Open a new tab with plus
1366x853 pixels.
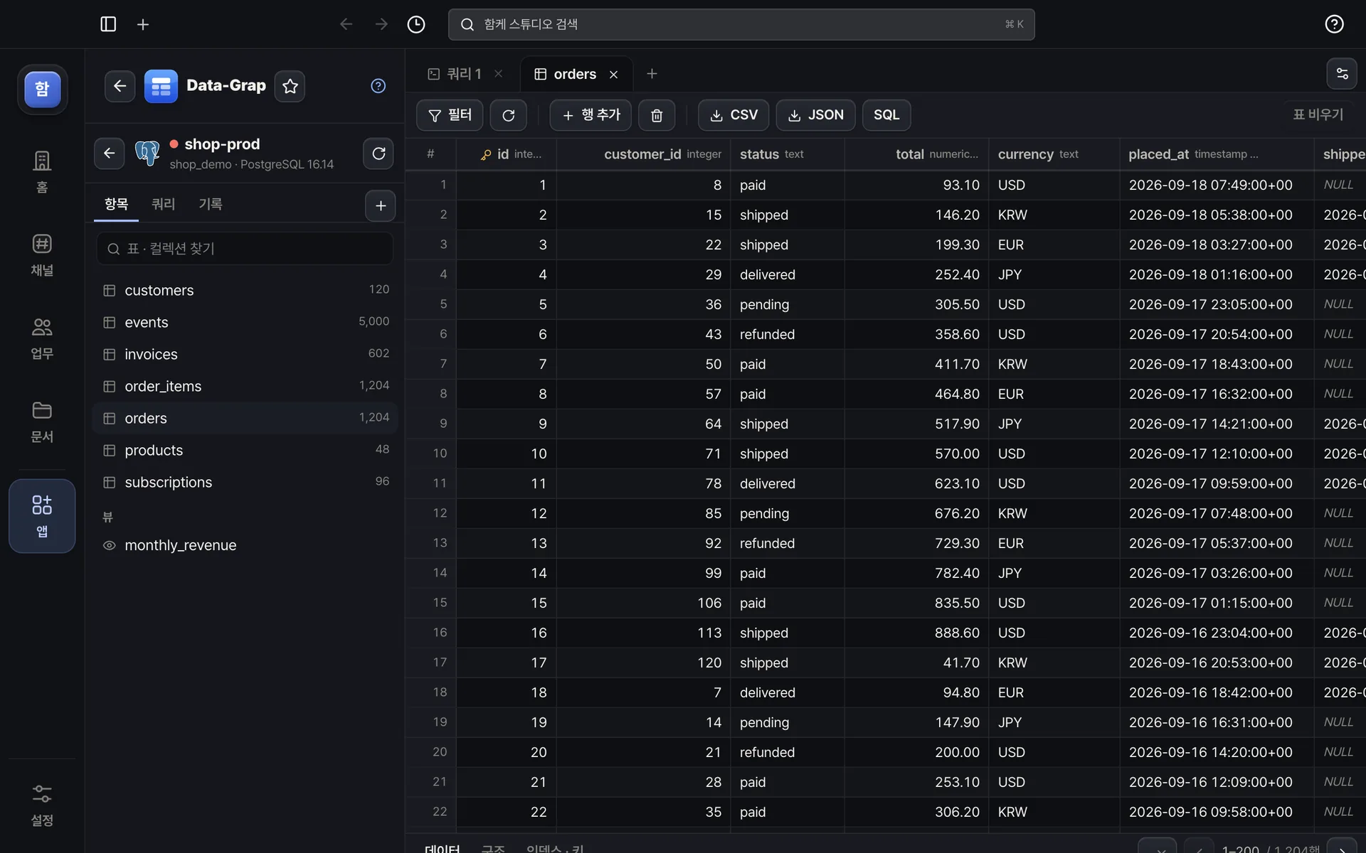pos(652,73)
